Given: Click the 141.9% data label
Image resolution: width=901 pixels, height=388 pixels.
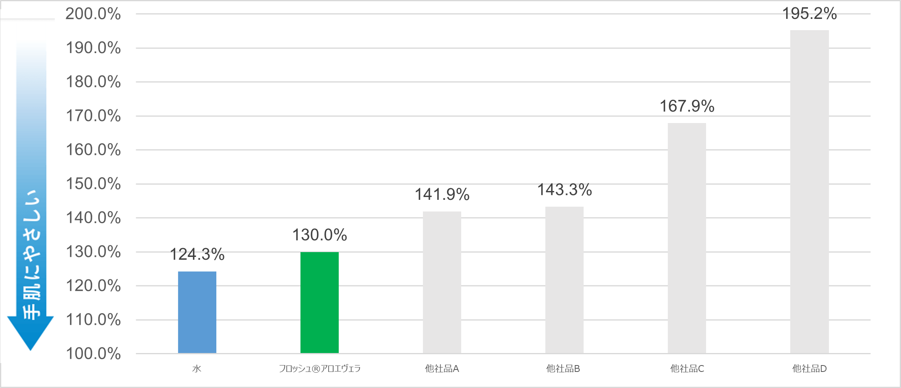Looking at the screenshot, I should pyautogui.click(x=442, y=195).
